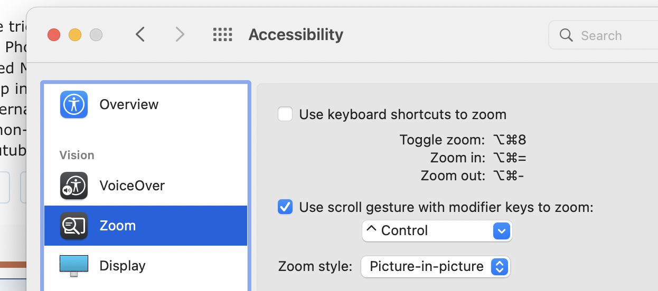Select the Zoom sidebar item
Screen dimensions: 658x291
(118, 226)
